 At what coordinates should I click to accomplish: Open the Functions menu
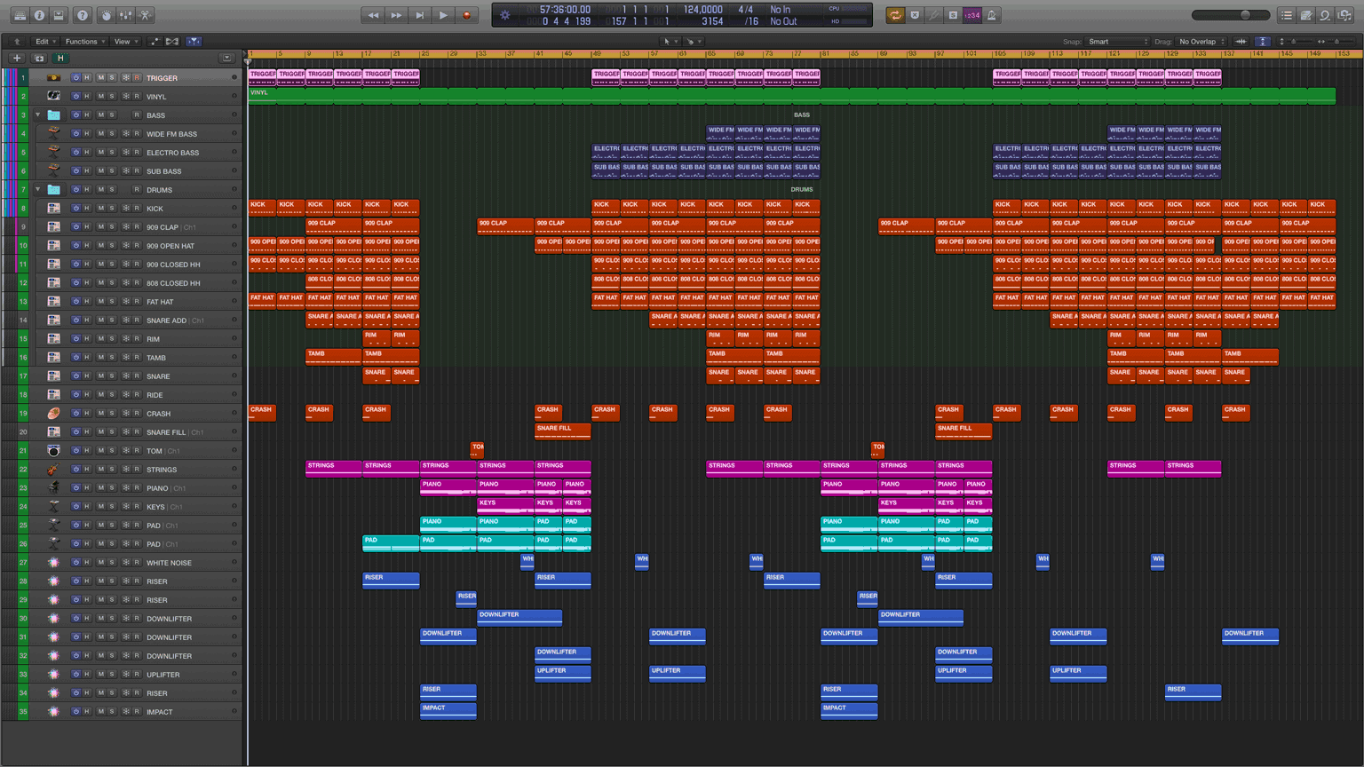(84, 40)
